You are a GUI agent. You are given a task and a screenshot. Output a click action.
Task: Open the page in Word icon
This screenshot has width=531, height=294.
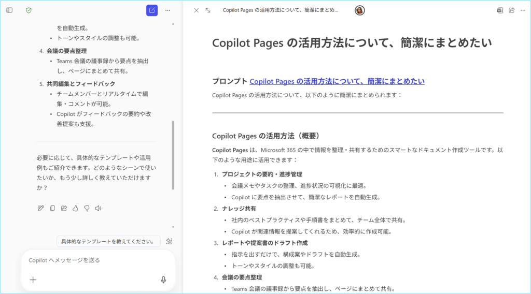(x=500, y=10)
